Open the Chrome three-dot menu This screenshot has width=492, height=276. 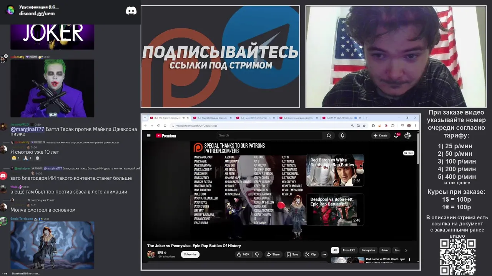tap(415, 125)
